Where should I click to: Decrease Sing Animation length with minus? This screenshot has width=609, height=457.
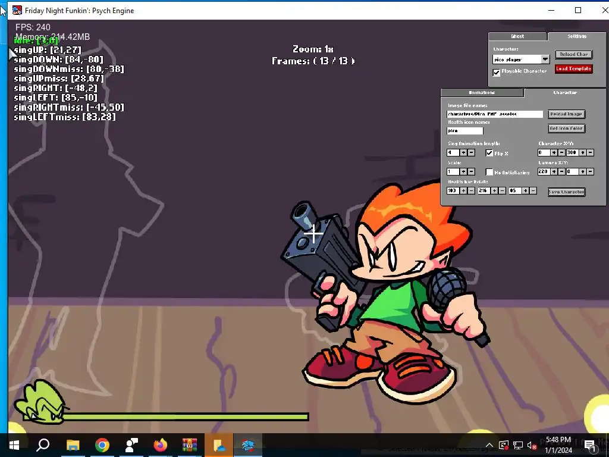(471, 153)
